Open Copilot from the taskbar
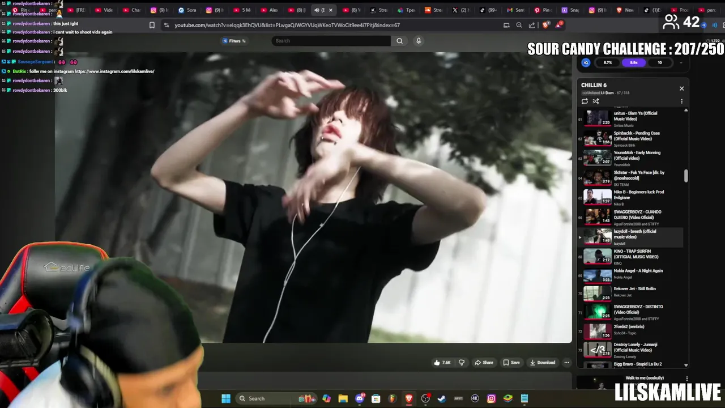Viewport: 725px width, 408px height. pyautogui.click(x=326, y=398)
